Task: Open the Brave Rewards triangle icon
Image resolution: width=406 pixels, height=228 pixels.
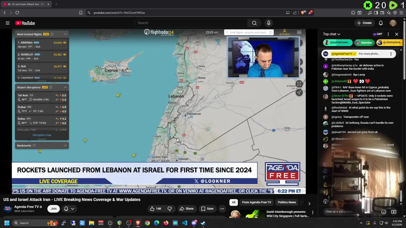Action: pyautogui.click(x=311, y=13)
